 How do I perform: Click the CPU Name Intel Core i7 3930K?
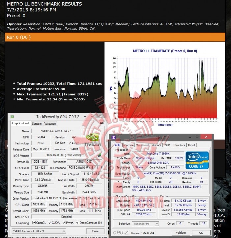pyautogui.click(x=158, y=154)
